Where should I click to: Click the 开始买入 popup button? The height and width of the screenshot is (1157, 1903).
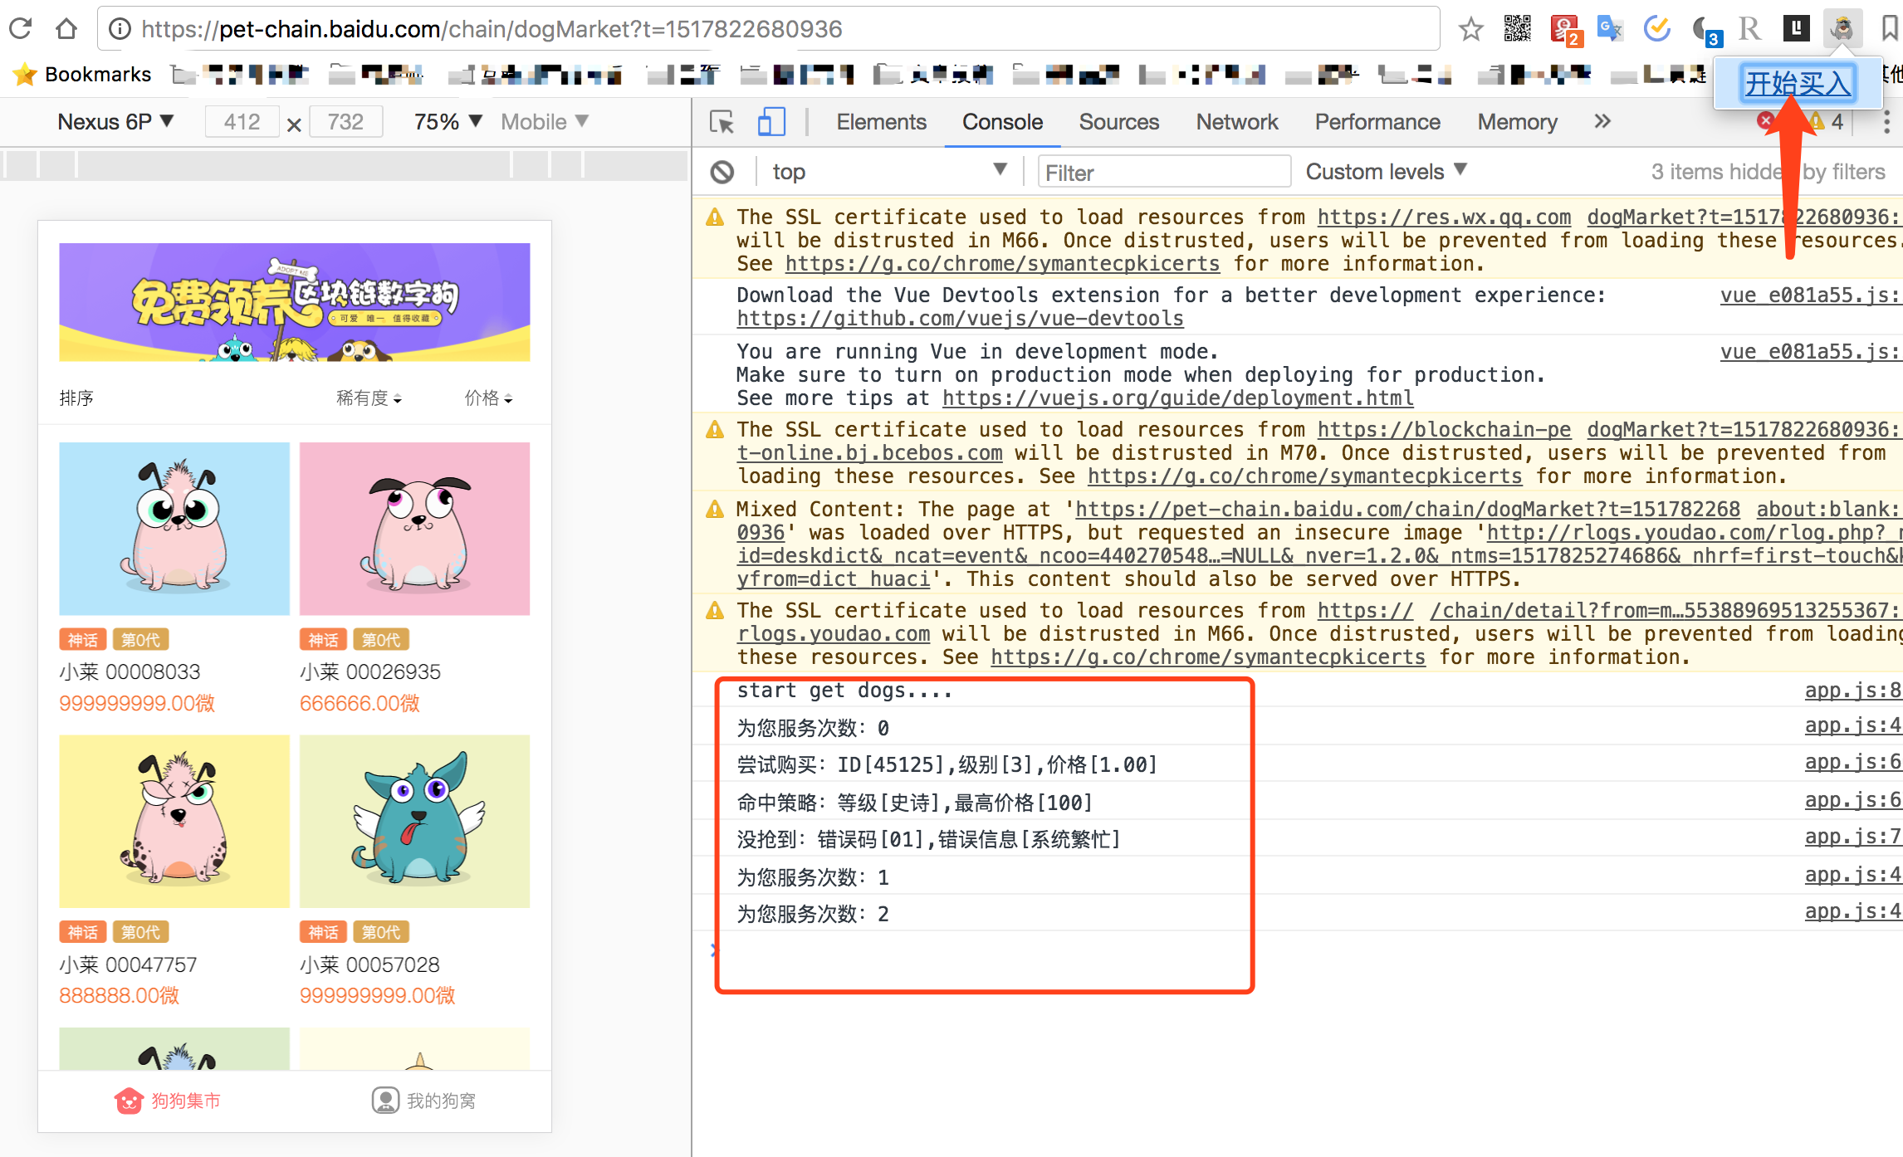tap(1798, 83)
